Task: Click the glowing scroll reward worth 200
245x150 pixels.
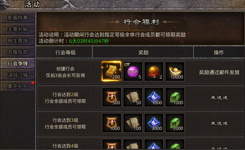Action: tap(111, 71)
